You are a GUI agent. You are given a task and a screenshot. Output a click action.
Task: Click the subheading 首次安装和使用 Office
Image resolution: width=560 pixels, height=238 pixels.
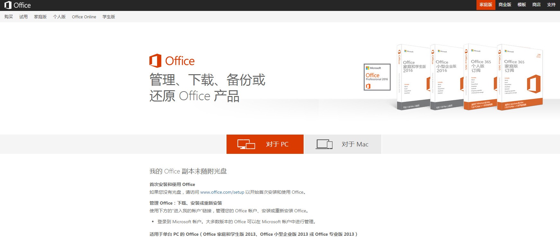coord(172,184)
